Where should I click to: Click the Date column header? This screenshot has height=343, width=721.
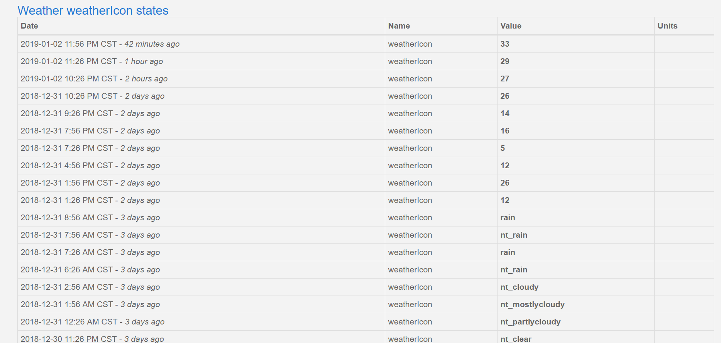[x=29, y=26]
